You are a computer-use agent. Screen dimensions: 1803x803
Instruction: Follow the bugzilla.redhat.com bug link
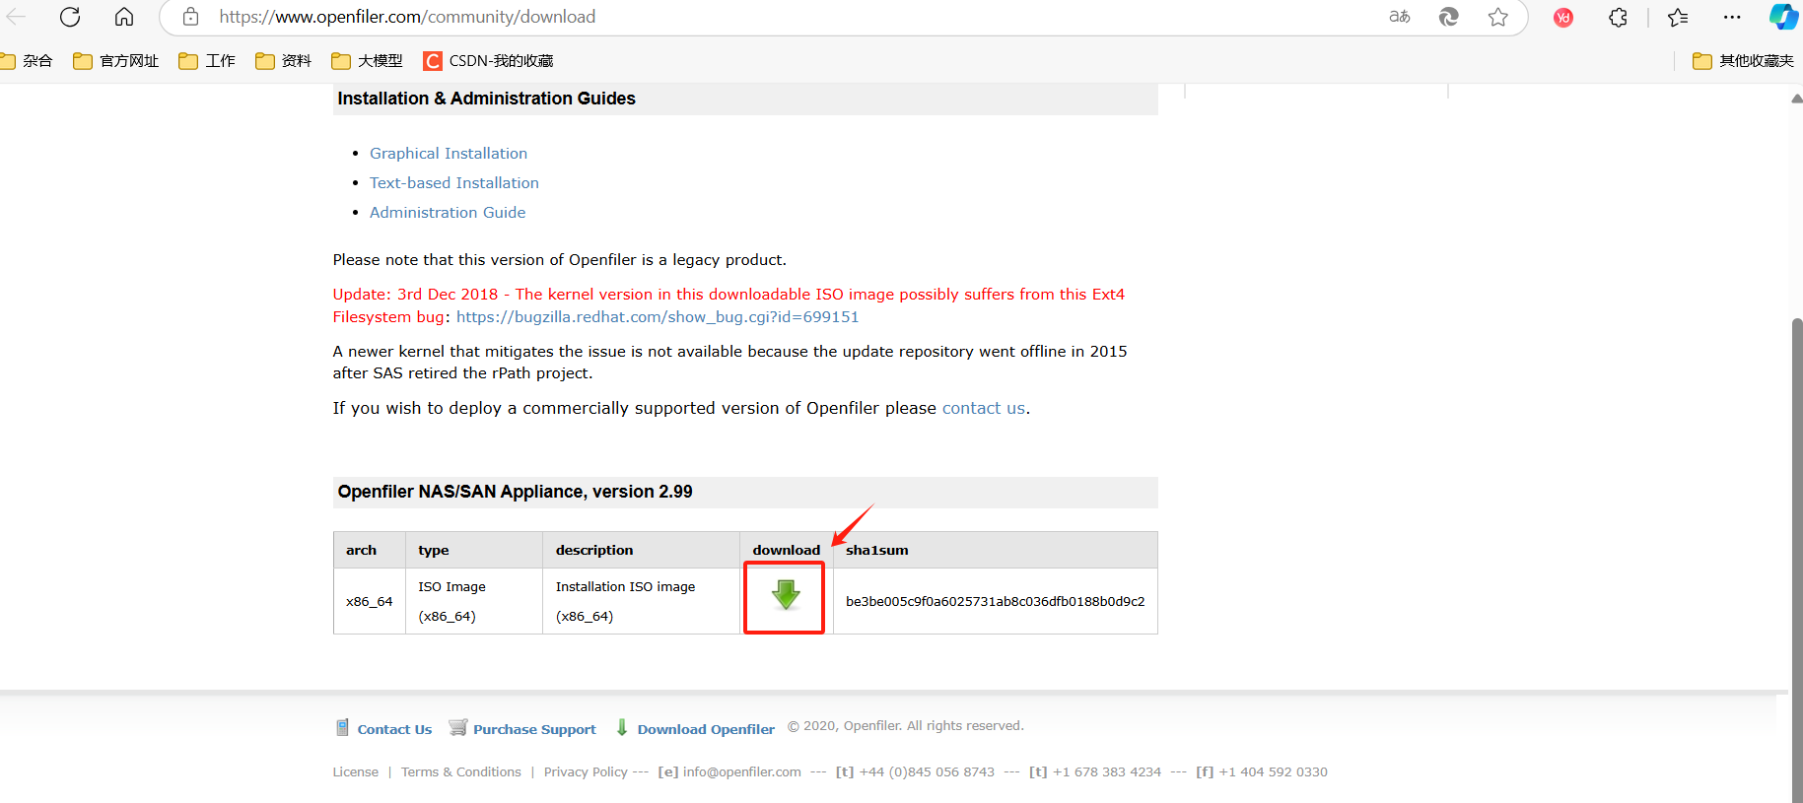click(x=658, y=317)
